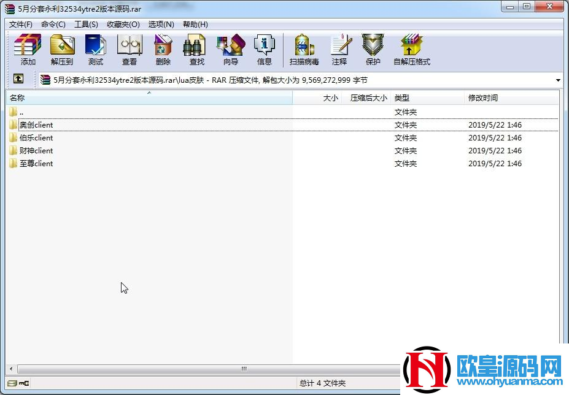Open the 文件(F) menu
This screenshot has width=569, height=395.
(21, 25)
